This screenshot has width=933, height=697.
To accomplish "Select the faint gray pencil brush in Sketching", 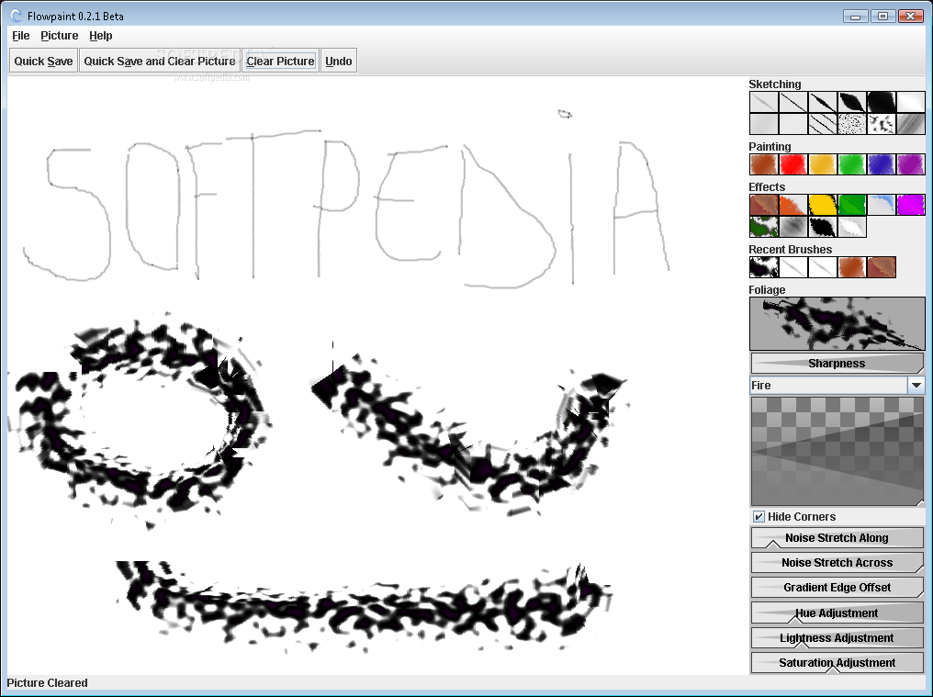I will 763,102.
